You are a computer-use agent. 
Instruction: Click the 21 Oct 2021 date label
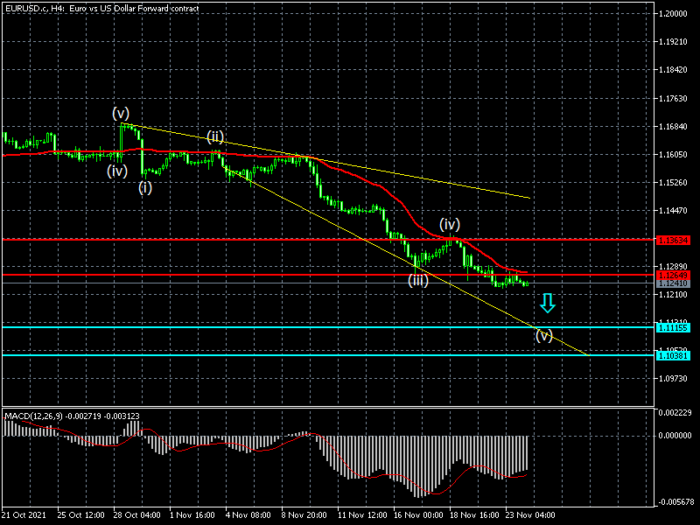click(23, 515)
